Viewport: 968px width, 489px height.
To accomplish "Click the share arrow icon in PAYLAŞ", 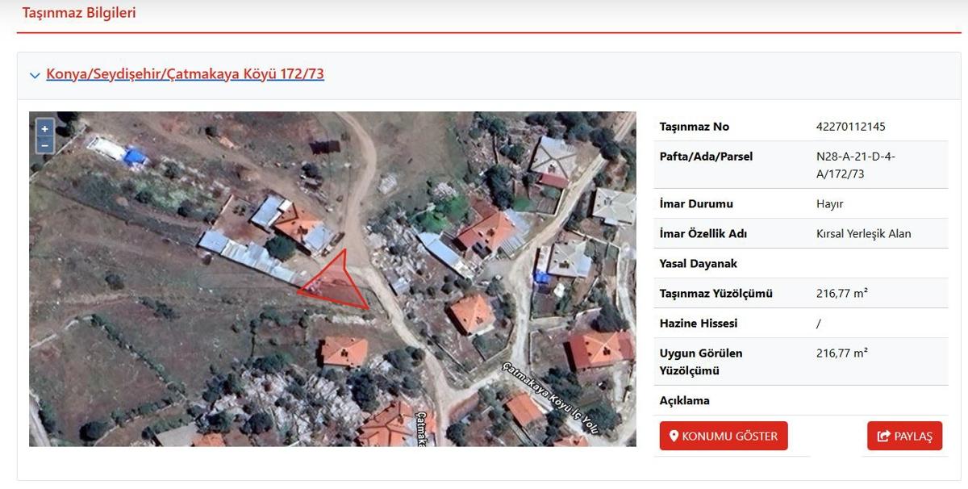I will (x=883, y=436).
